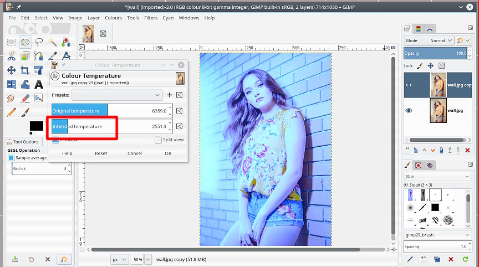Select the Text tool
The image size is (479, 267).
(x=39, y=85)
